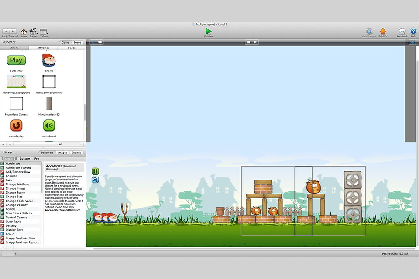Open Publish with the orange arrow

pos(383,31)
